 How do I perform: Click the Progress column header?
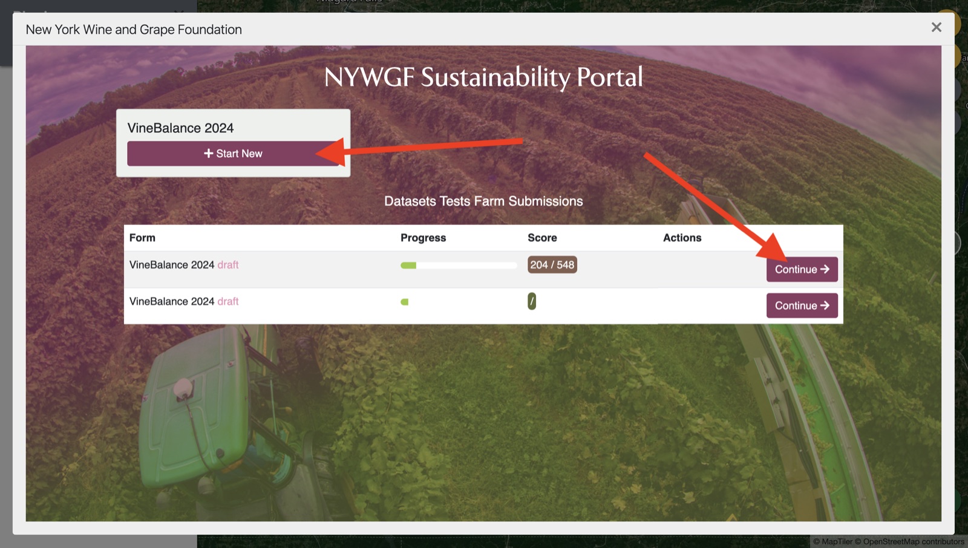point(423,238)
